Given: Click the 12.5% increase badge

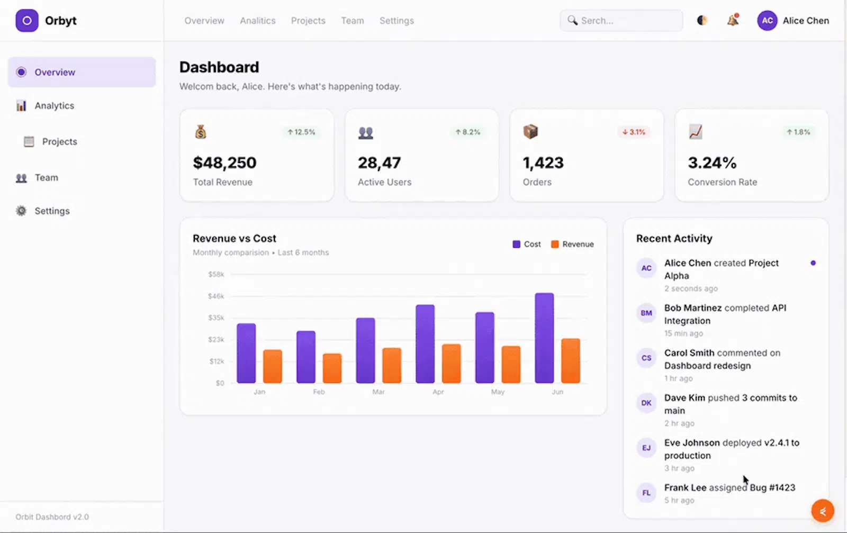Looking at the screenshot, I should pyautogui.click(x=301, y=132).
